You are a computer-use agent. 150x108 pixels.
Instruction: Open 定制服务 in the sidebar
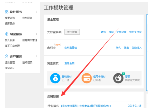pyautogui.click(x=27, y=18)
